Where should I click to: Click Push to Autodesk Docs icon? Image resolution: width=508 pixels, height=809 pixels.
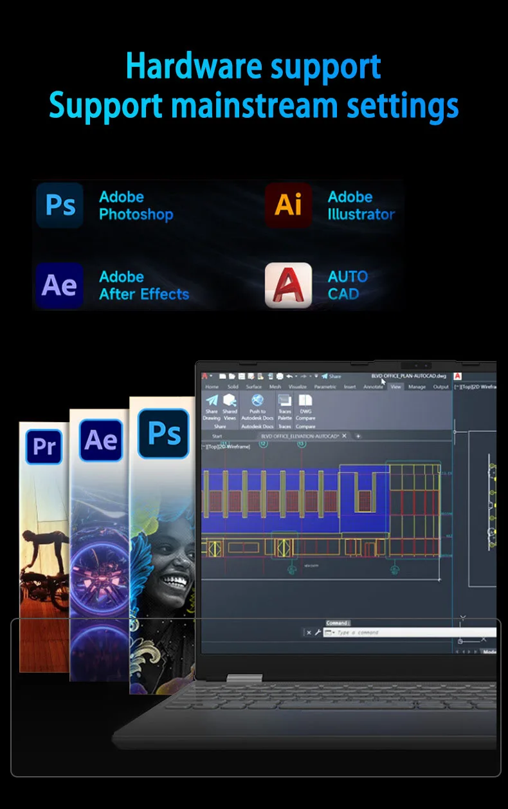[x=257, y=406]
